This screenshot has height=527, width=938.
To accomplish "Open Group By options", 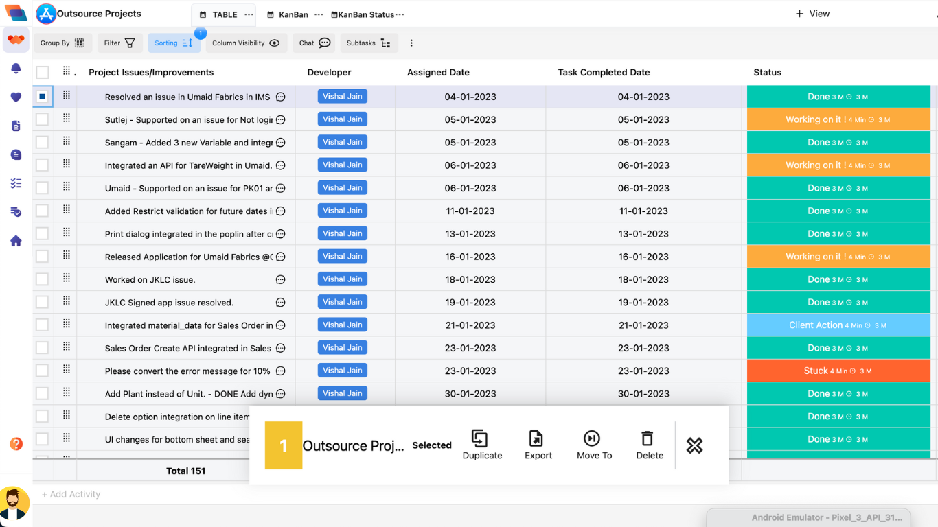I will 62,43.
